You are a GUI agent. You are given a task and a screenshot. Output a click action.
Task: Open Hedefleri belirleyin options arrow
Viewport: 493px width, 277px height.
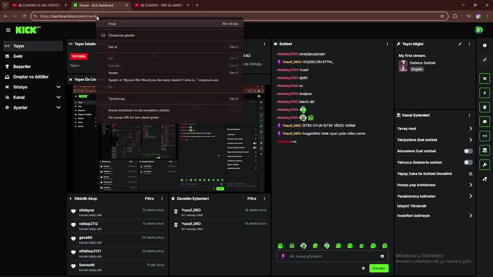click(x=471, y=216)
